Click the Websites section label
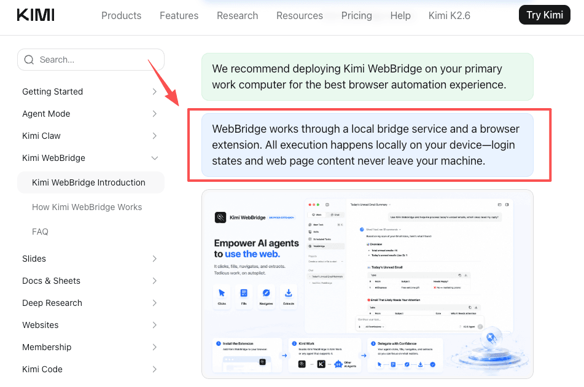Screen dimensions: 584x387 tap(41, 325)
